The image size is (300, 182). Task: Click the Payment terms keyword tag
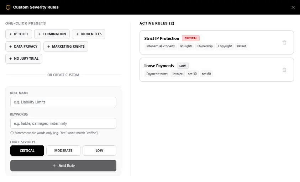(157, 74)
